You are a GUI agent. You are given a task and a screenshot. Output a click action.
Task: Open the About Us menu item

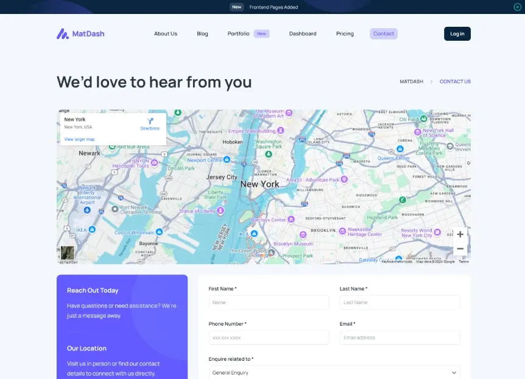pos(166,34)
